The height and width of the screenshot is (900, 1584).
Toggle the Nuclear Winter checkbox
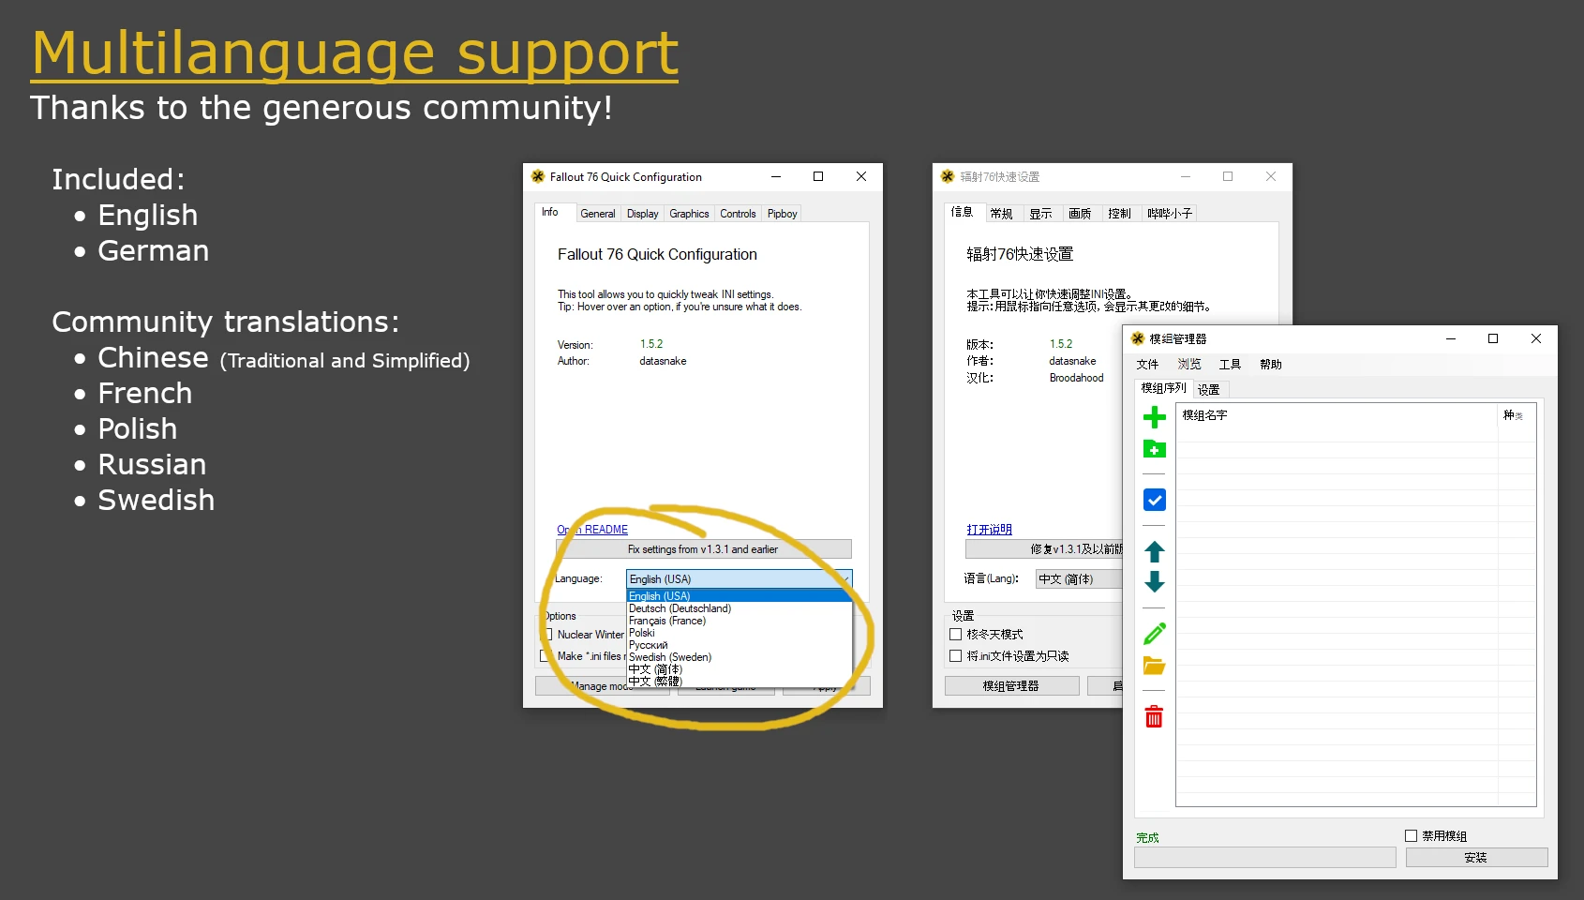pos(548,635)
